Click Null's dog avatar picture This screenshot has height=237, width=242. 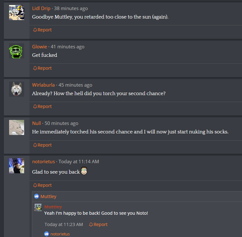click(17, 127)
